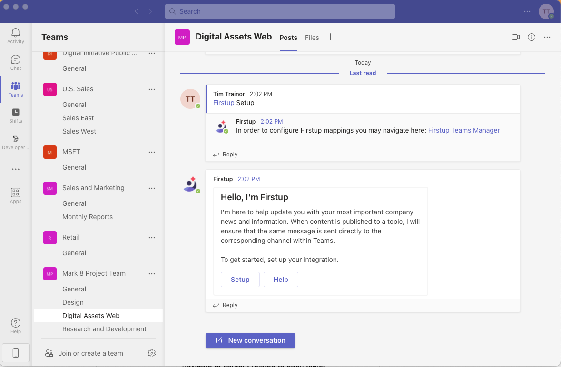Open more channel options in the header
561x367 pixels.
pyautogui.click(x=547, y=37)
